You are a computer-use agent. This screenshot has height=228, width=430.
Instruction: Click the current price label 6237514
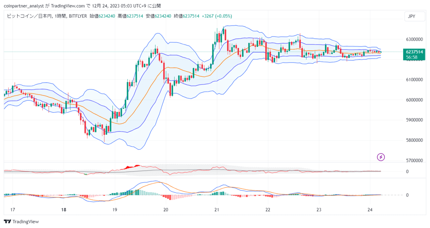coord(415,52)
